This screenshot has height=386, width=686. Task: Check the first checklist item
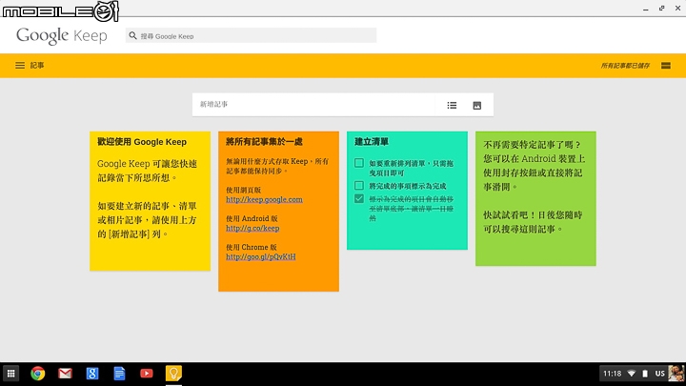[359, 163]
